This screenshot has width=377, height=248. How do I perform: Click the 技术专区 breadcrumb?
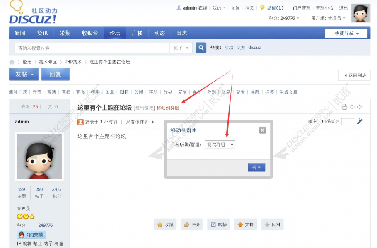(48, 62)
